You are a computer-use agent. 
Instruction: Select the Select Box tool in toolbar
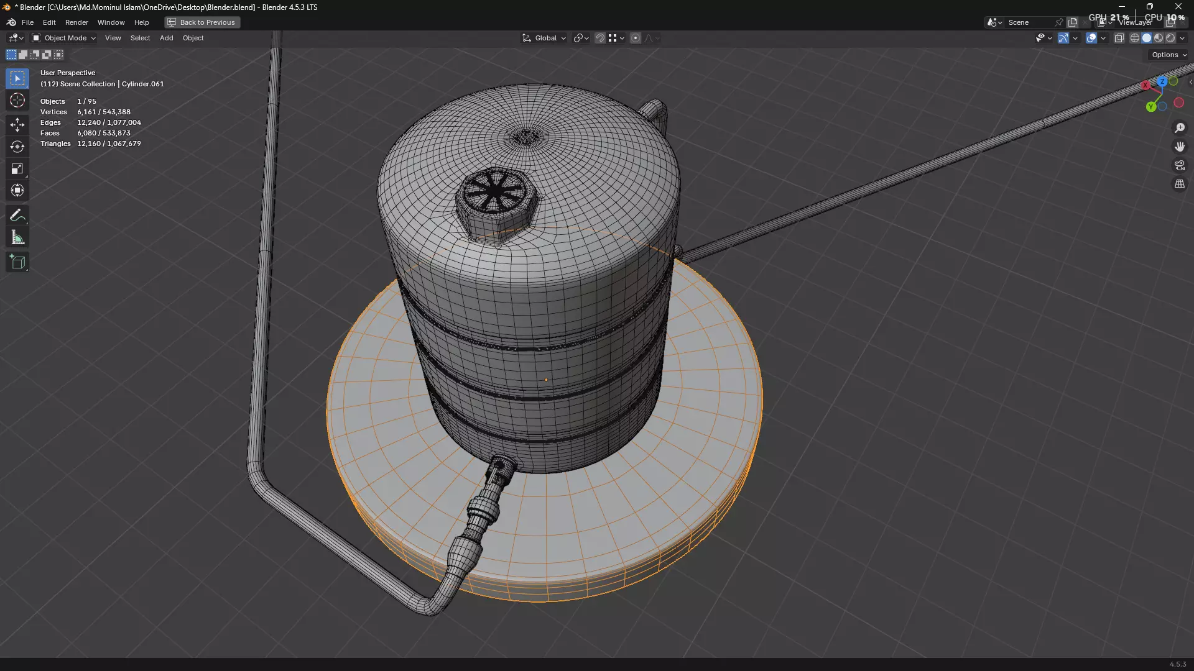[17, 78]
